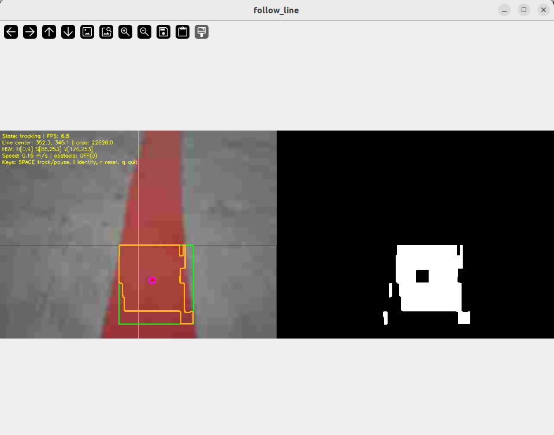
Task: Fit the image to the window
Action: [x=106, y=32]
